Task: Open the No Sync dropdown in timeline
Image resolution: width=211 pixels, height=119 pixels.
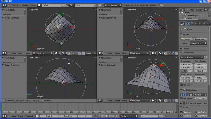Action: [x=129, y=116]
